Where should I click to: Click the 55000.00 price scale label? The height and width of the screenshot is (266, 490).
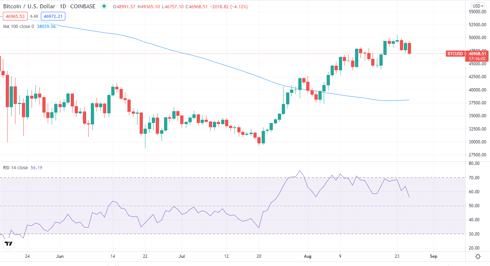tap(477, 12)
